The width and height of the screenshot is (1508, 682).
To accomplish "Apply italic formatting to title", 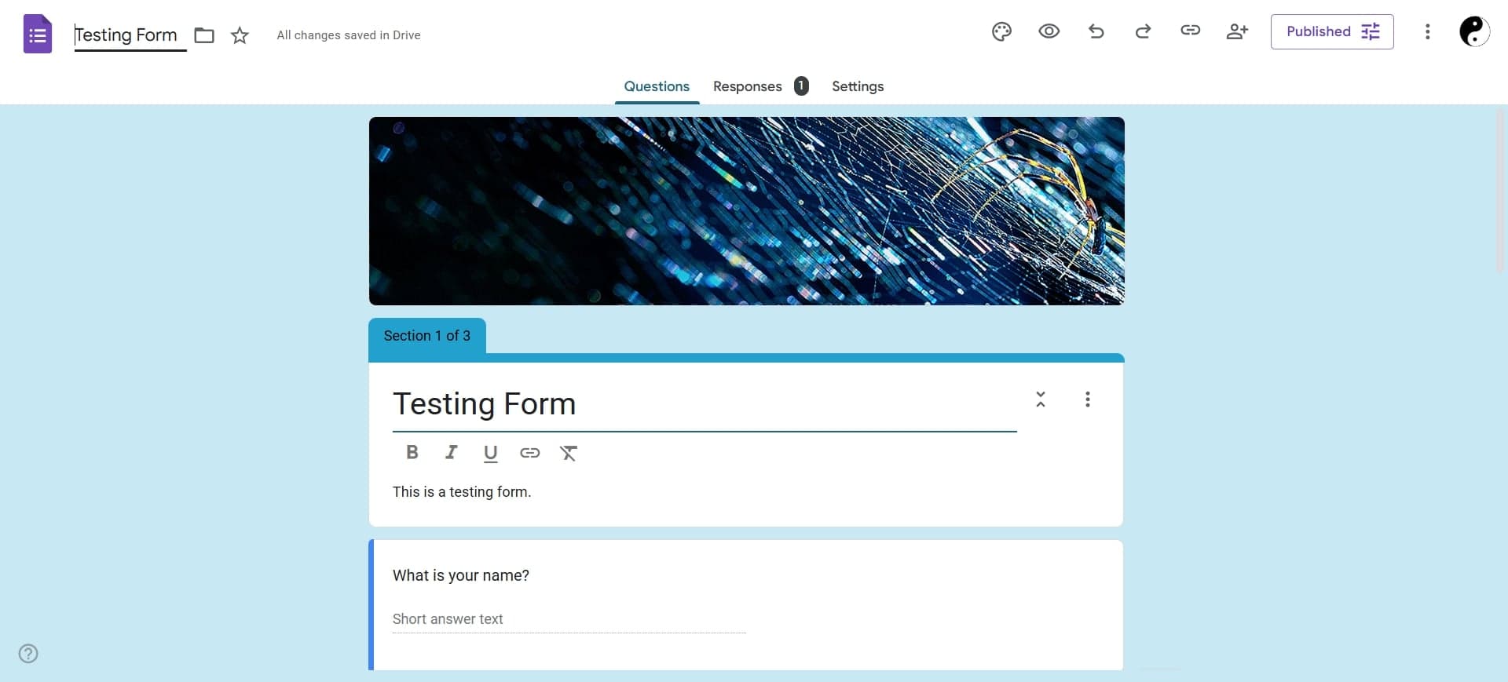I will [451, 453].
